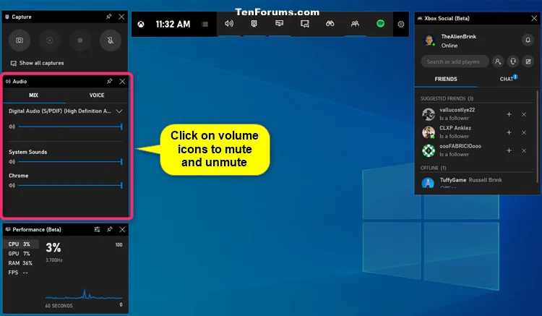The height and width of the screenshot is (316, 542).
Task: Toggle Performance widget from Game Bar
Action: [279, 24]
